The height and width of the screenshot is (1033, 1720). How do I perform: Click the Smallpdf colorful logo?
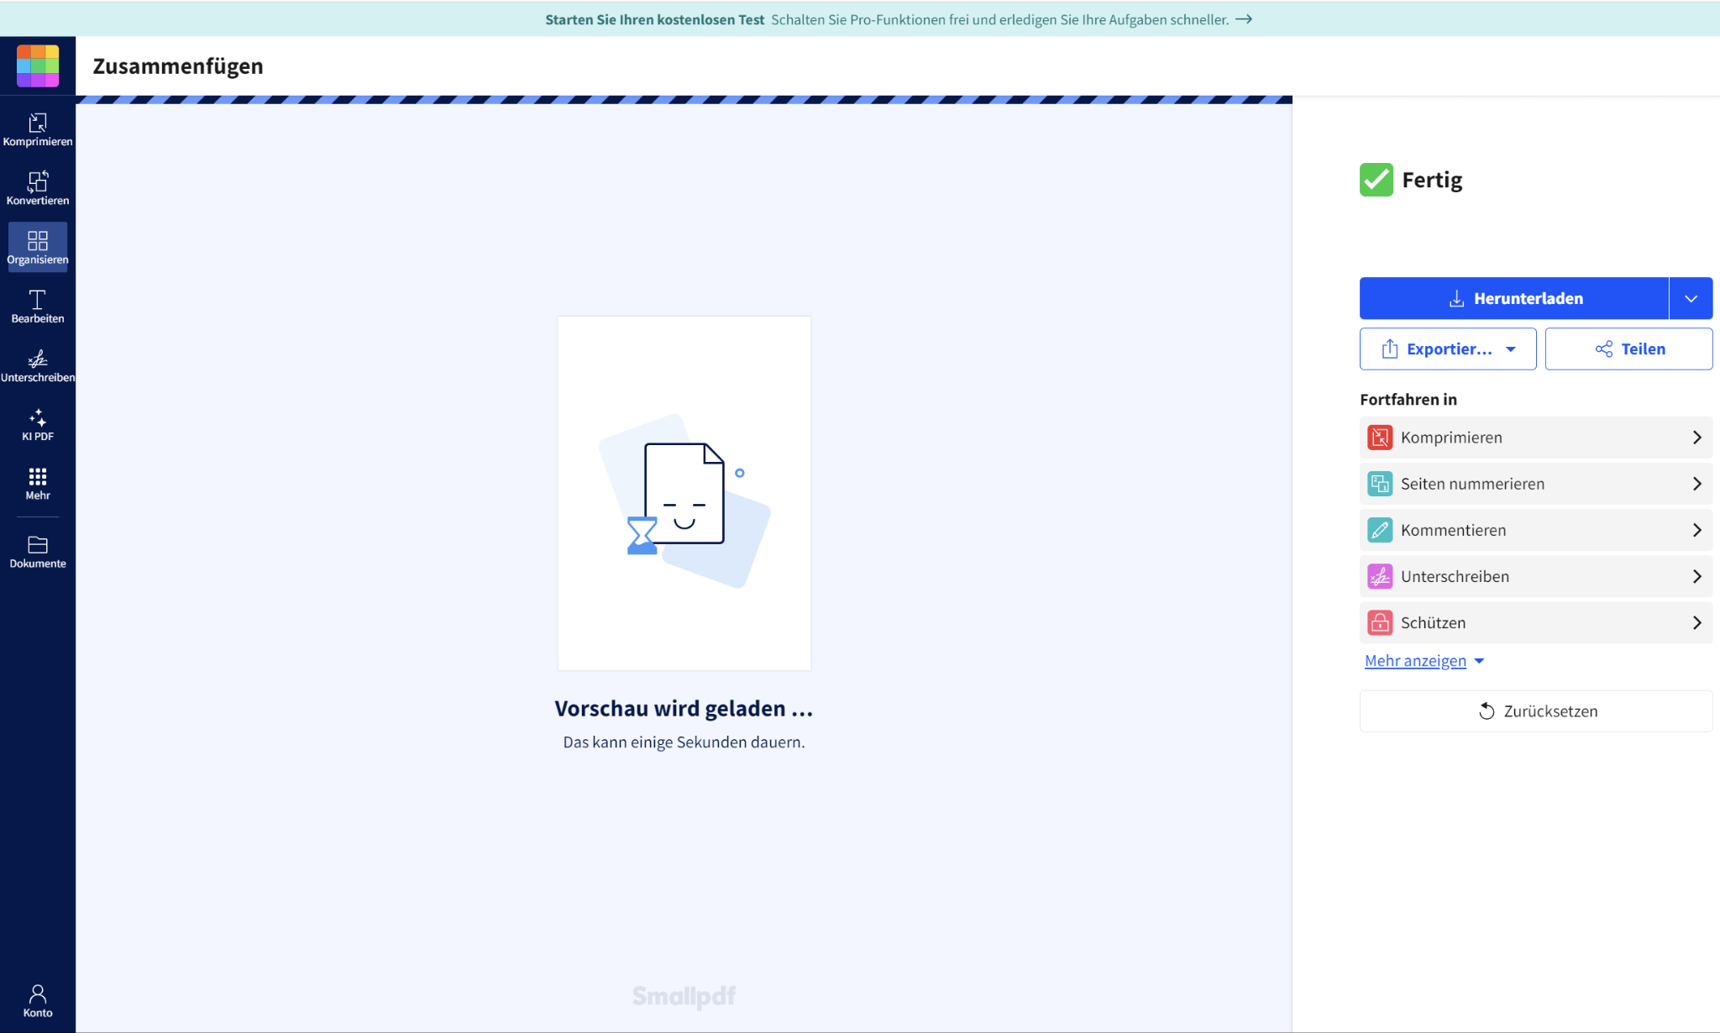(38, 66)
